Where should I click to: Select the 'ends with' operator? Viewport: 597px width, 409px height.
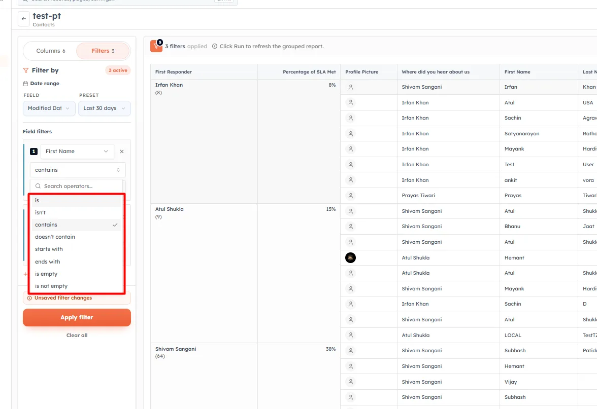(76, 262)
